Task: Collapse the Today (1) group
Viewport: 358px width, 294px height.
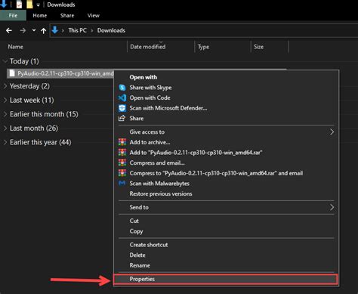Action: [5, 61]
